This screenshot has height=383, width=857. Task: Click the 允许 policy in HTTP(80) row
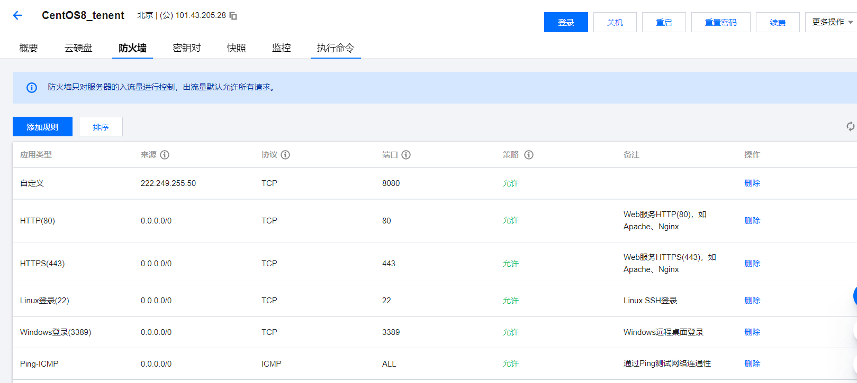(511, 221)
